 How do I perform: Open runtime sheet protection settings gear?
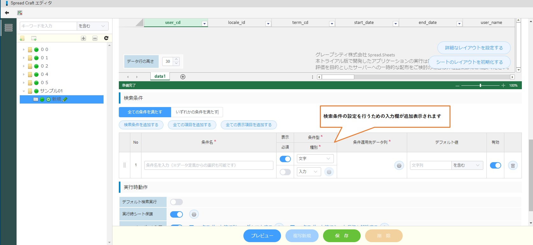pos(194,214)
